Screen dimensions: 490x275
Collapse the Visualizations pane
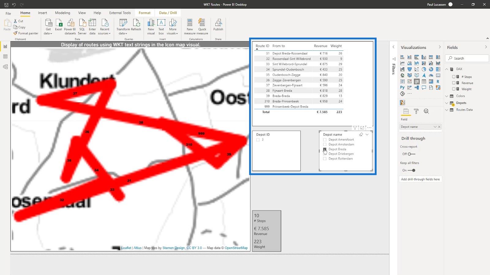(x=440, y=47)
